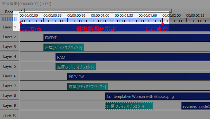The image size is (210, 119).
Task: Select the EXEDIT object on Layer 2
Action: click(127, 38)
